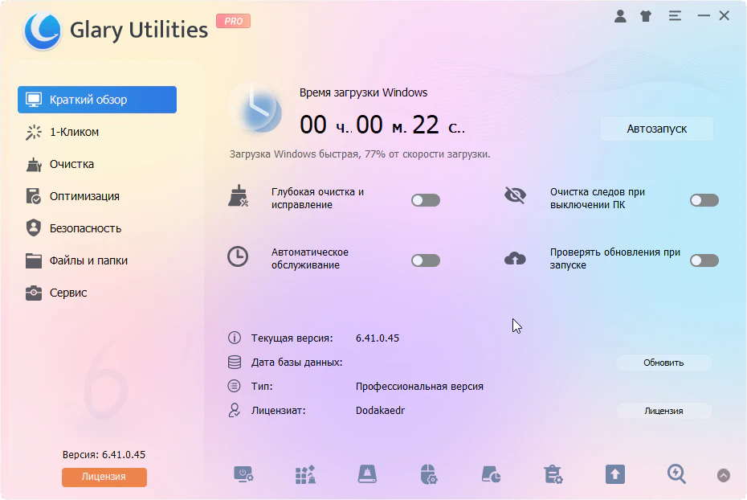Image resolution: width=747 pixels, height=500 pixels.
Task: Open the magnifier with lightning bolt icon
Action: click(x=676, y=474)
